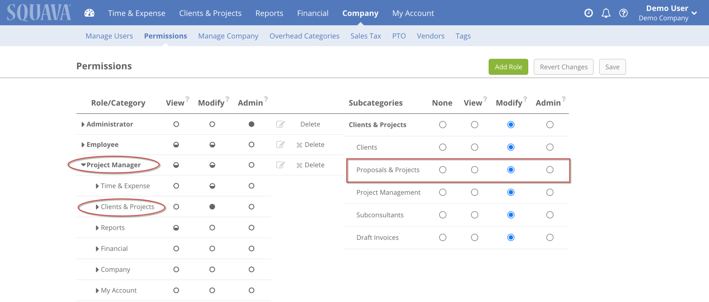Go to PTO tab

(x=399, y=36)
